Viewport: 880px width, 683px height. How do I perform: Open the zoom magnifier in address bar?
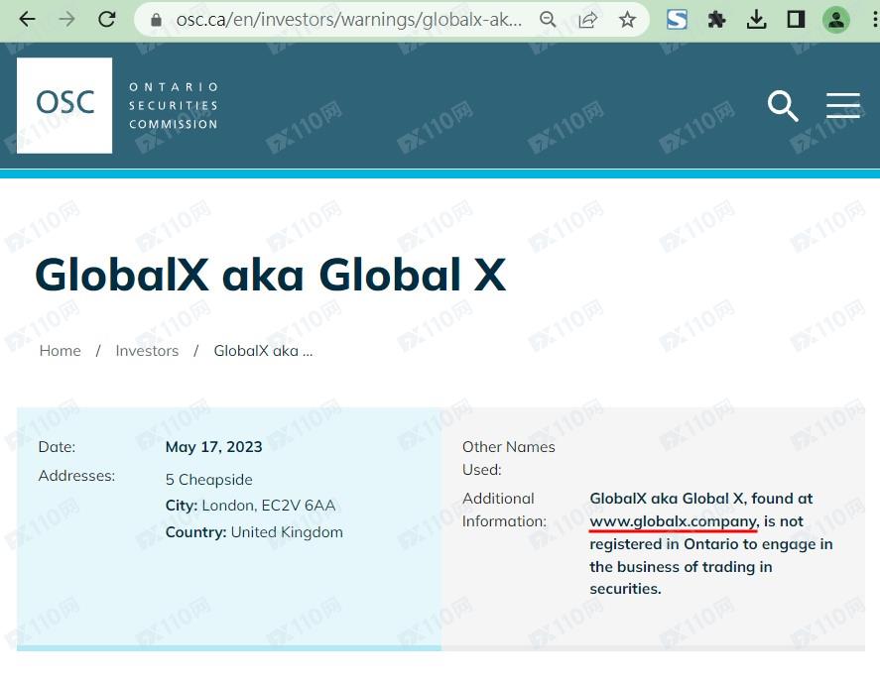548,20
